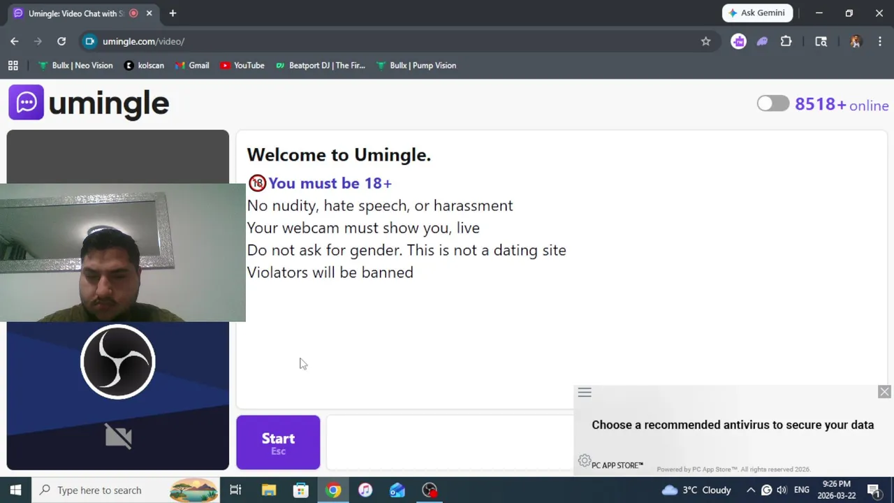Click Chrome icon on taskbar
894x503 pixels.
(333, 490)
